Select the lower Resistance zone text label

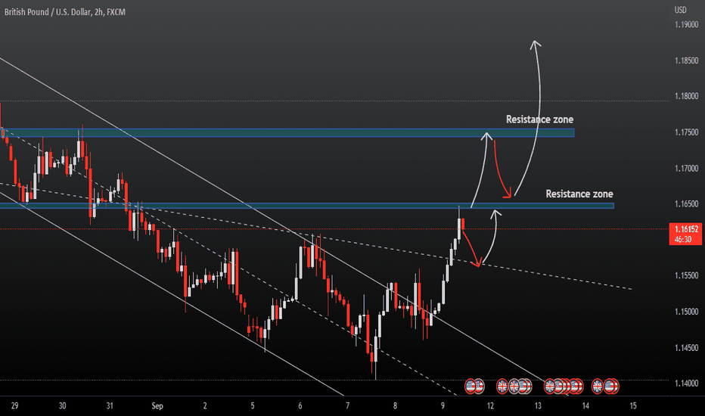tap(579, 194)
